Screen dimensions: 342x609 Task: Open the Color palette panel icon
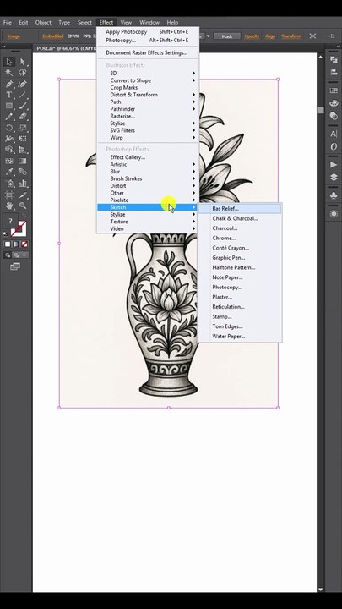click(x=334, y=103)
